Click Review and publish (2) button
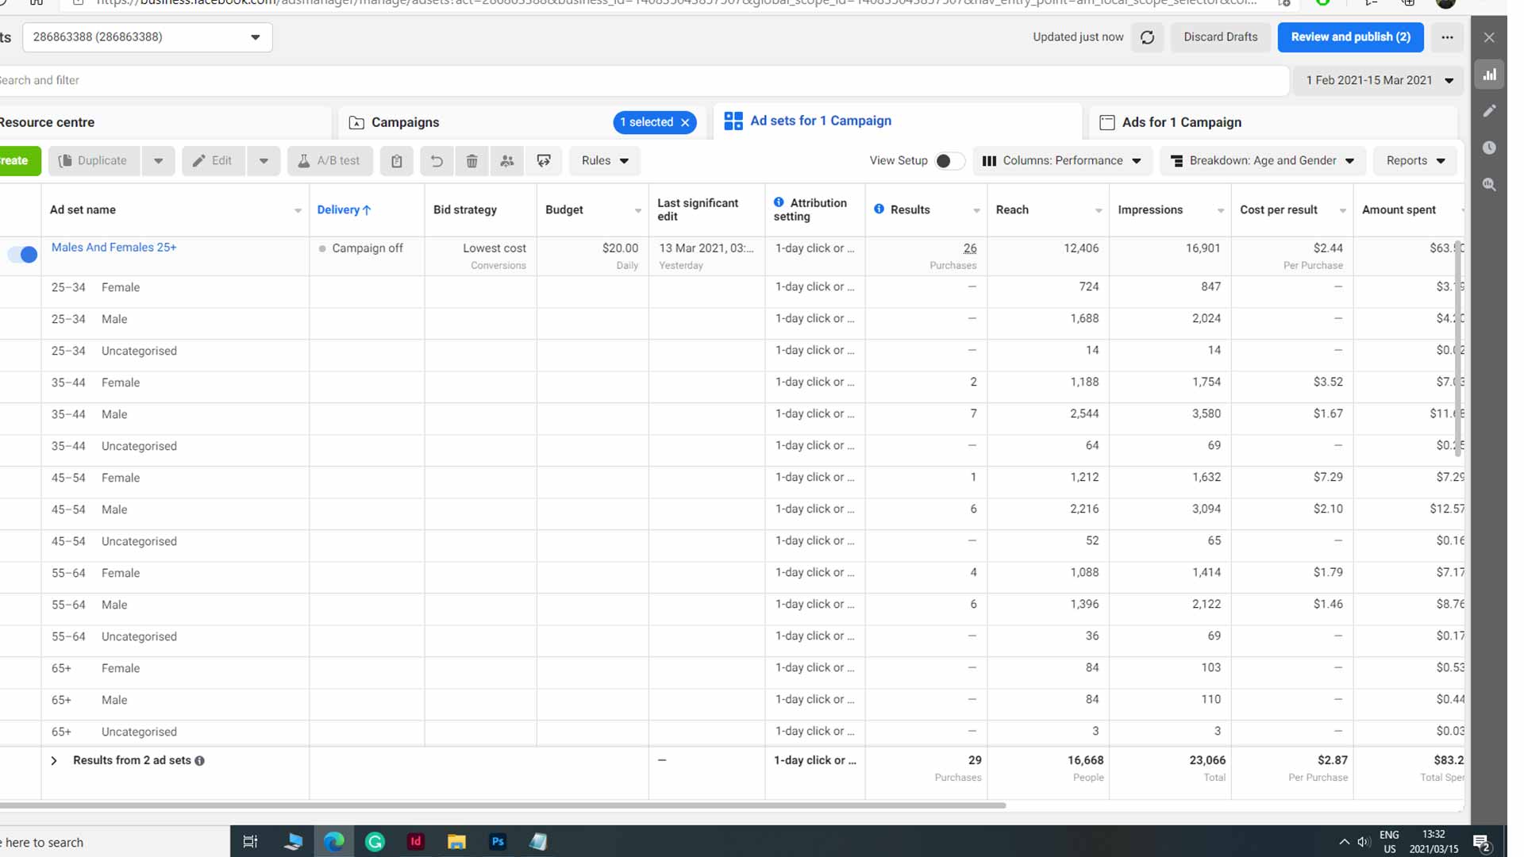This screenshot has height=857, width=1524. [x=1350, y=37]
